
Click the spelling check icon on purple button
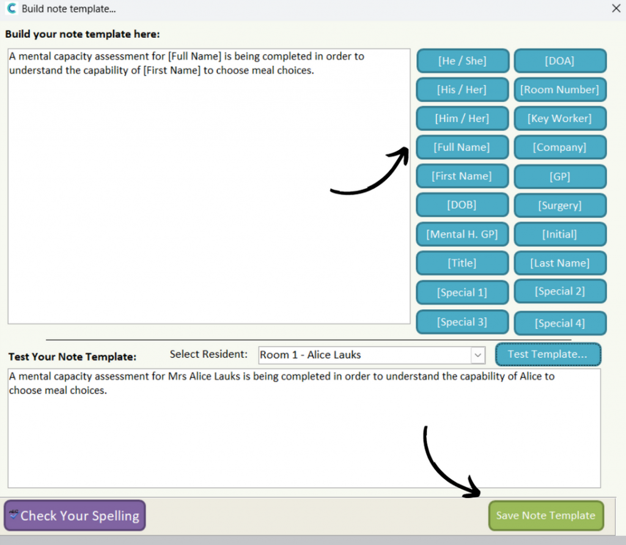tap(14, 514)
